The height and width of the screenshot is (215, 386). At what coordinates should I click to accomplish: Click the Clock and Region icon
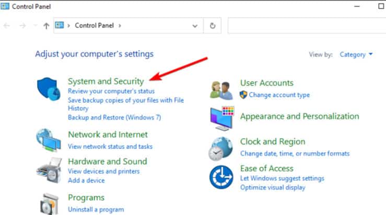221,148
